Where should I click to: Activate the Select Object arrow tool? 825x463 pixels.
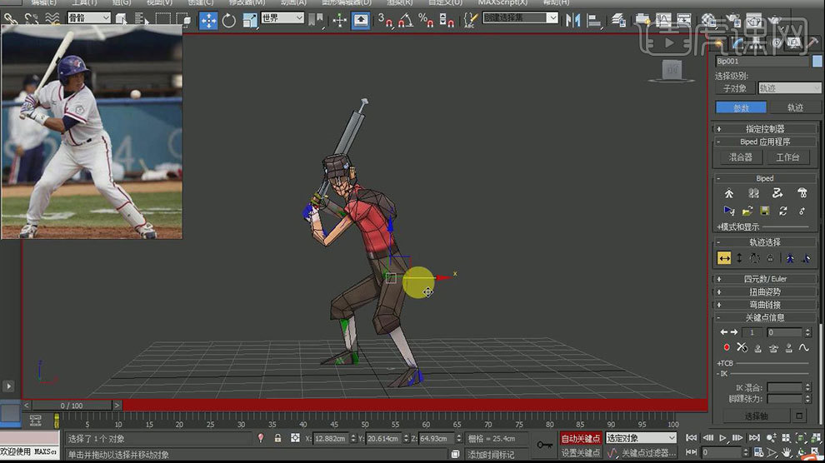[122, 19]
